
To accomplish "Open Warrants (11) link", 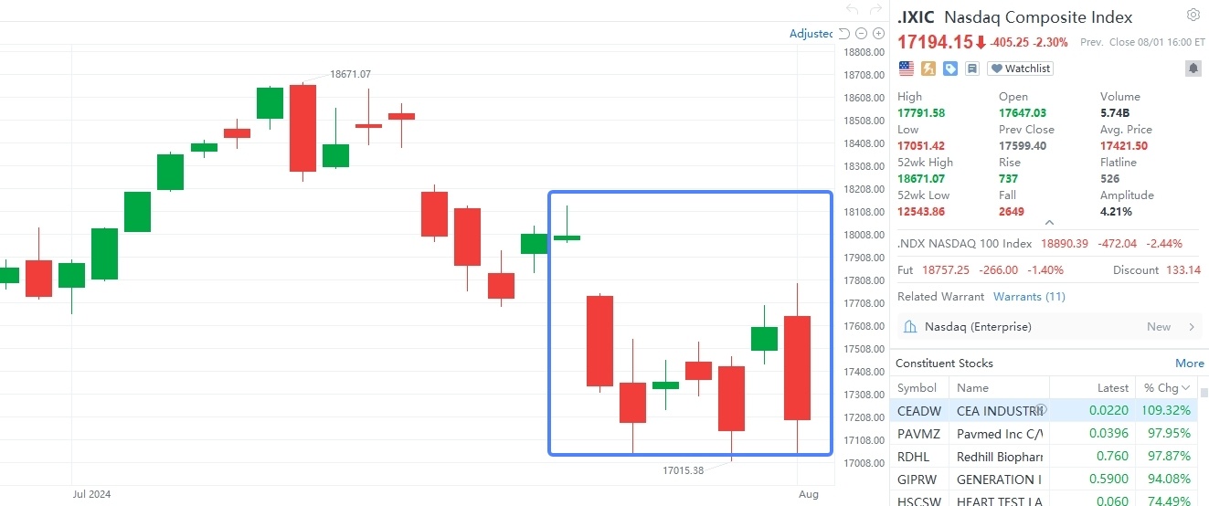I will click(1029, 297).
